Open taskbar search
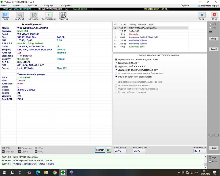This screenshot has height=176, width=220. click(x=12, y=172)
